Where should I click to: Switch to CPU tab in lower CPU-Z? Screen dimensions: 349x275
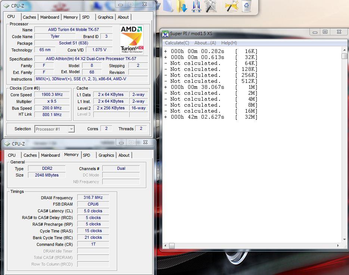[12, 155]
